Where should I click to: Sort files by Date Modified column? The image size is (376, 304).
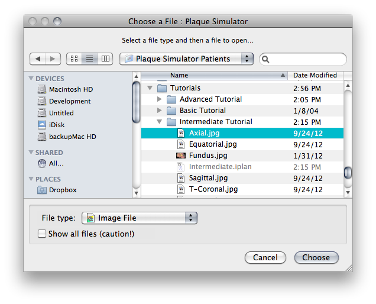point(315,75)
